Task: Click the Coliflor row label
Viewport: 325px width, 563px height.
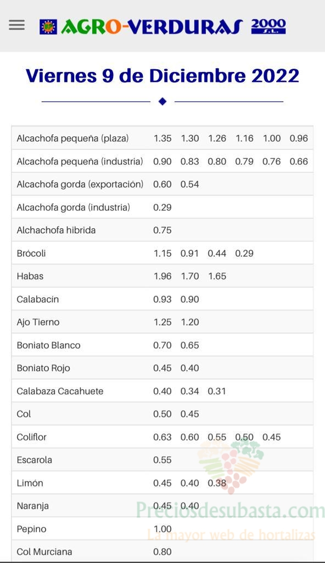Action: pos(32,437)
